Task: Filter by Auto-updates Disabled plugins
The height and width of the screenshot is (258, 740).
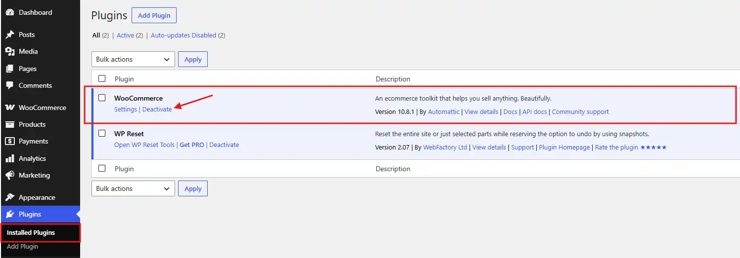Action: click(184, 36)
